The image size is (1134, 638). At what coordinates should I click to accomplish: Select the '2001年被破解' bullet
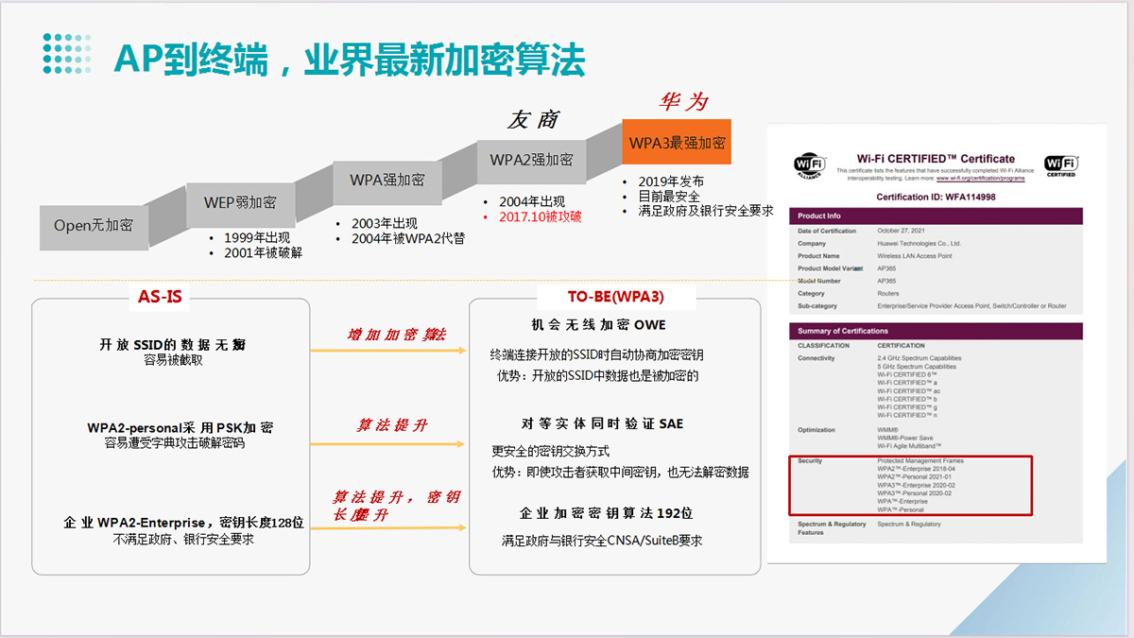(263, 252)
